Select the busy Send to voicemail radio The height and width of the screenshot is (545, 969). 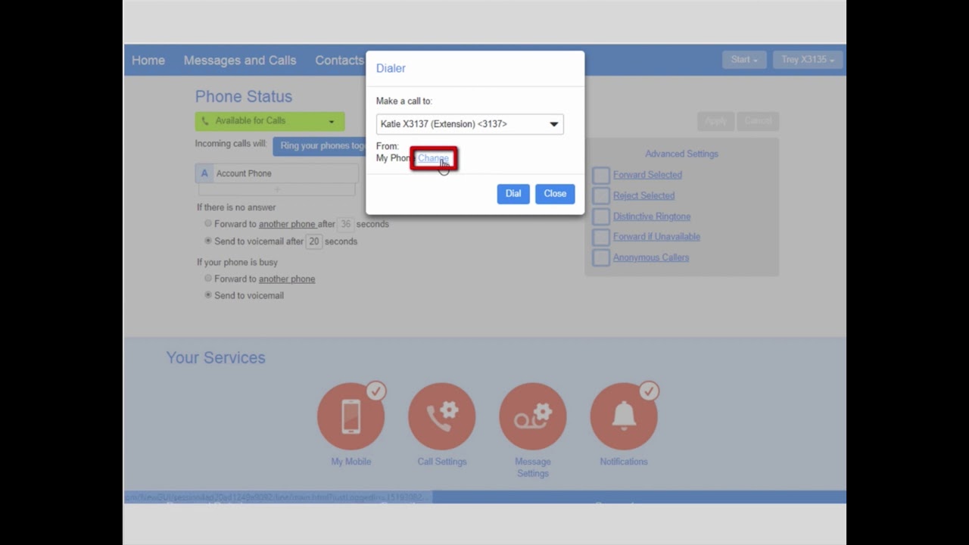click(208, 295)
